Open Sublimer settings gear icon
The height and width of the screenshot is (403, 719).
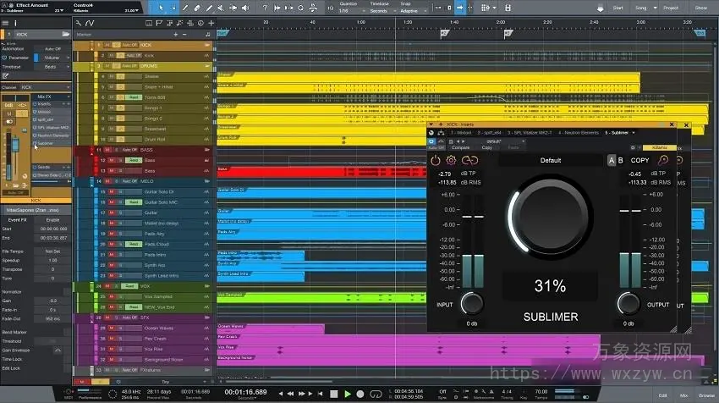451,160
